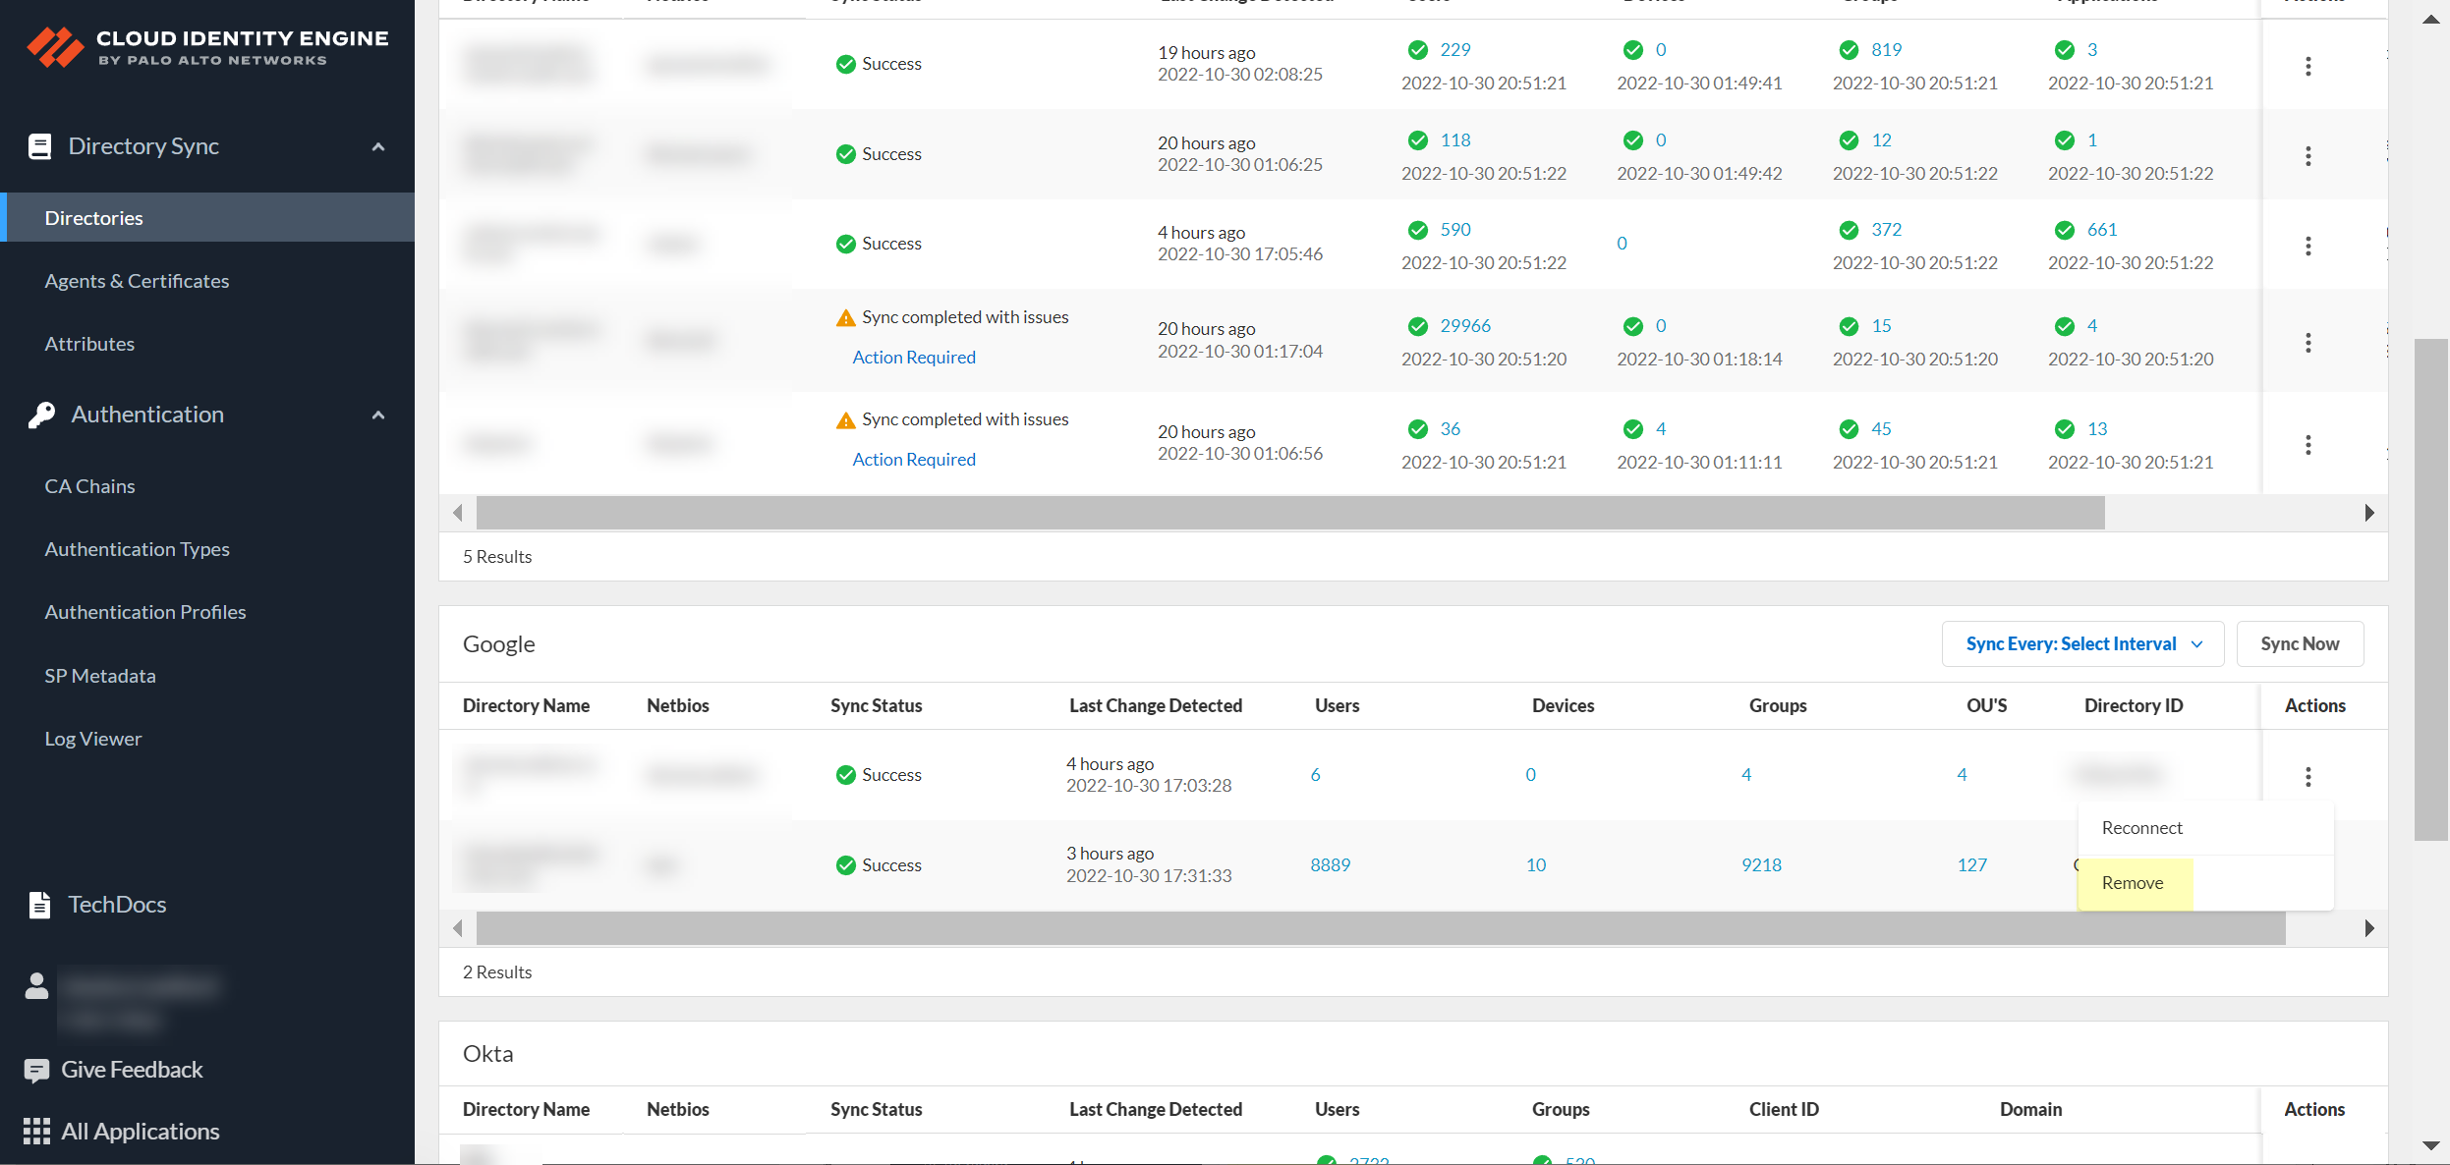This screenshot has width=2450, height=1165.
Task: Click first Action Required link
Action: point(913,358)
